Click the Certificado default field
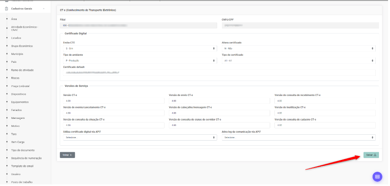This screenshot has width=390, height=186. click(220, 73)
